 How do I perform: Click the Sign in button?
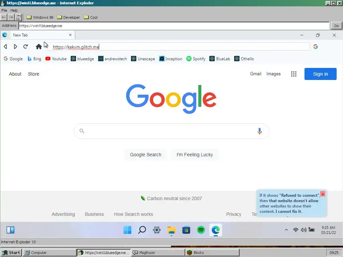click(321, 74)
